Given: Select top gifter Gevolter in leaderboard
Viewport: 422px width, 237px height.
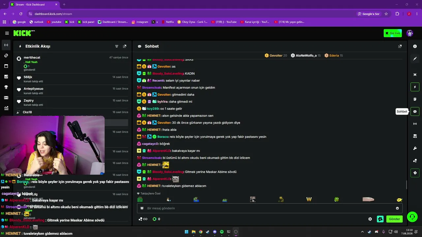Looking at the screenshot, I should (276, 56).
